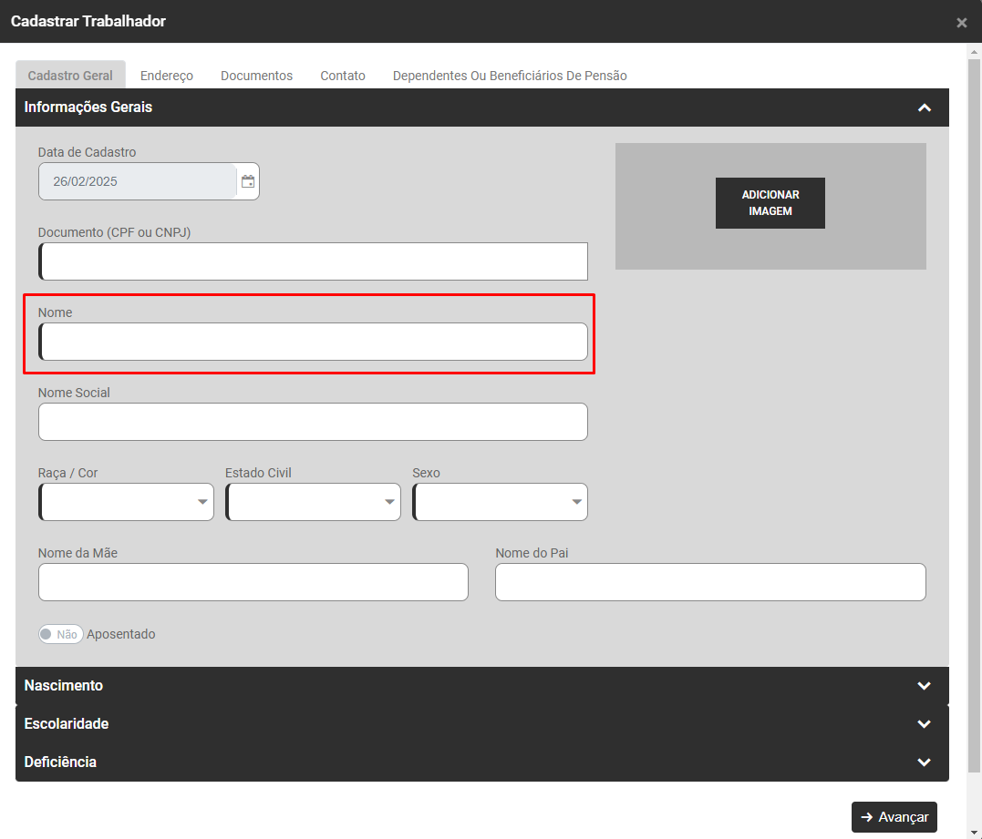Viewport: 982px width, 839px height.
Task: Close the Cadastrar Trabalhador dialog
Action: [961, 23]
